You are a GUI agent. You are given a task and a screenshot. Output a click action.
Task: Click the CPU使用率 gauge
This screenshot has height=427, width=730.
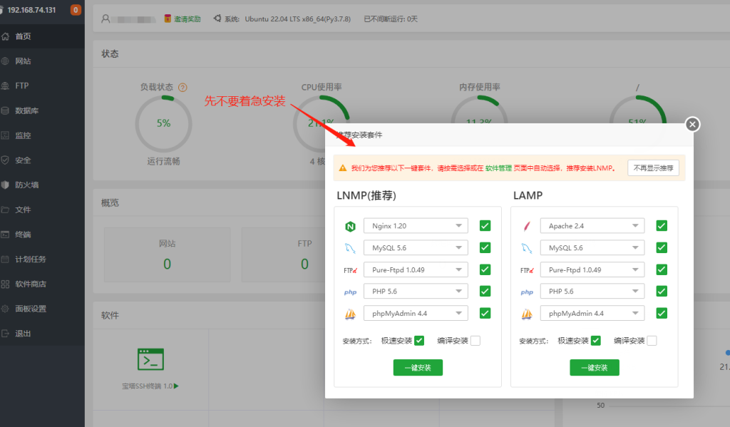click(322, 124)
